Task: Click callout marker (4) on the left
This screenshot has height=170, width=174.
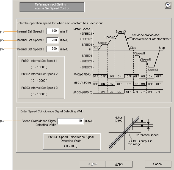Action: click(2, 121)
